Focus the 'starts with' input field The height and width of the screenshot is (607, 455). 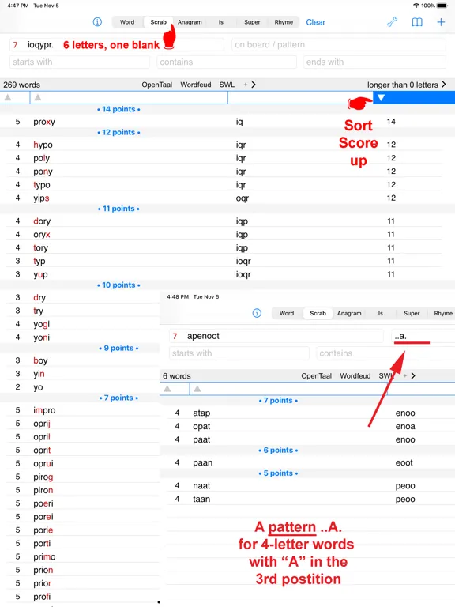click(80, 62)
